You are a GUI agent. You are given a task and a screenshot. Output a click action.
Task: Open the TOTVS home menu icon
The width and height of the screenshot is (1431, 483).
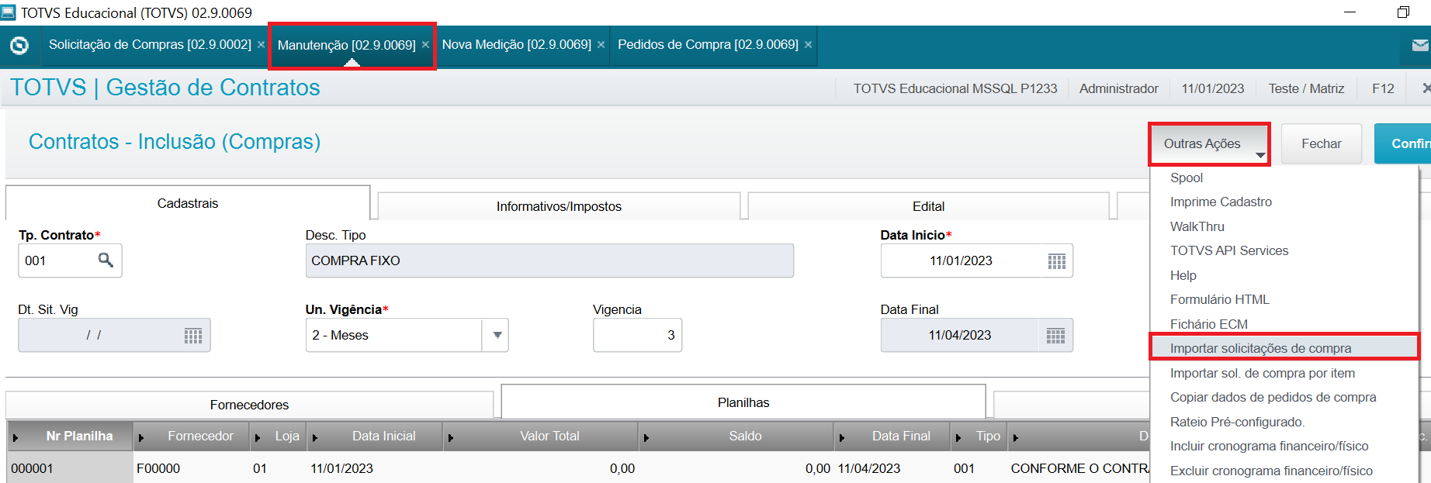(19, 46)
